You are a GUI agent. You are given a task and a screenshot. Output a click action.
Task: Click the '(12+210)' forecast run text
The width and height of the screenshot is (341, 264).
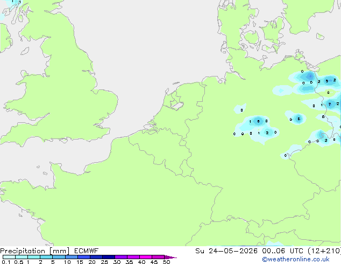point(324,251)
